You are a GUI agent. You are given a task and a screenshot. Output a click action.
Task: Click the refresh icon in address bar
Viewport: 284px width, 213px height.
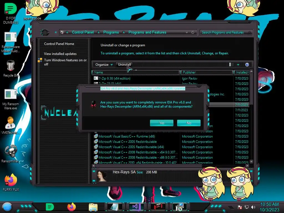point(193,32)
